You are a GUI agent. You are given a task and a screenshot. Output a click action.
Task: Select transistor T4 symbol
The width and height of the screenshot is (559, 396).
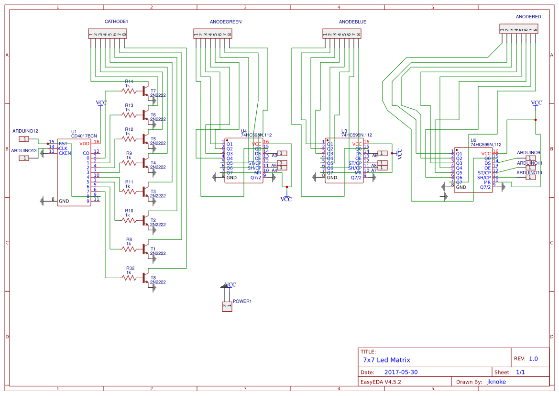pyautogui.click(x=145, y=162)
